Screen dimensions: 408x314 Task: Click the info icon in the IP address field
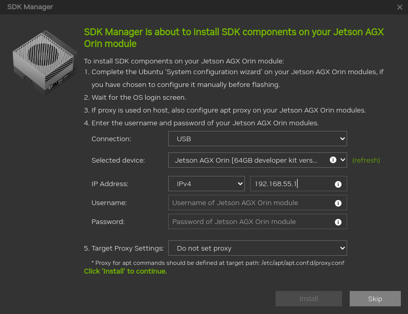338,184
